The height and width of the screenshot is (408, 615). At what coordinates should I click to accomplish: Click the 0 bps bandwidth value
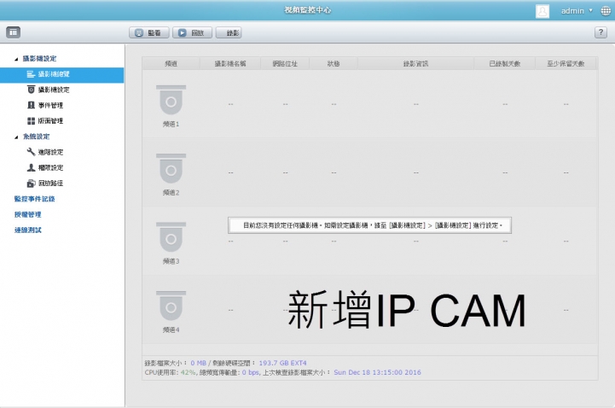click(250, 372)
